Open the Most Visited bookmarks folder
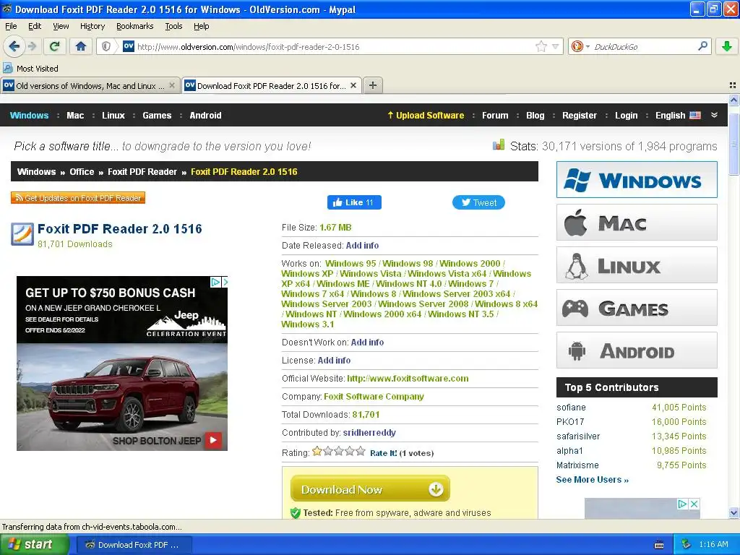Screen dimensions: 740x555 tap(30, 69)
